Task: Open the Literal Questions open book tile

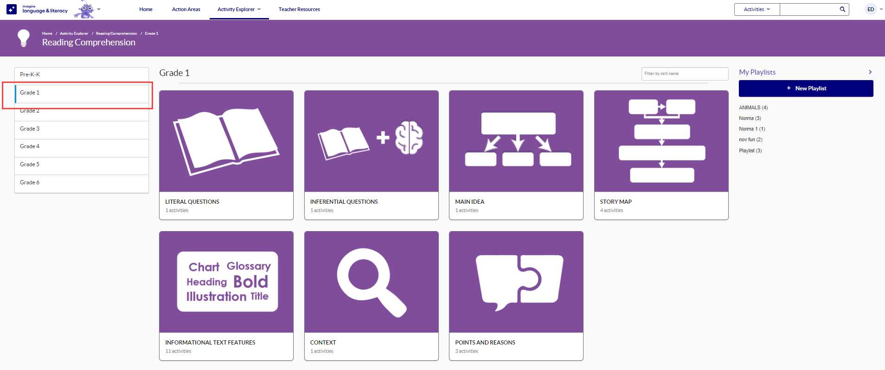Action: (x=226, y=141)
